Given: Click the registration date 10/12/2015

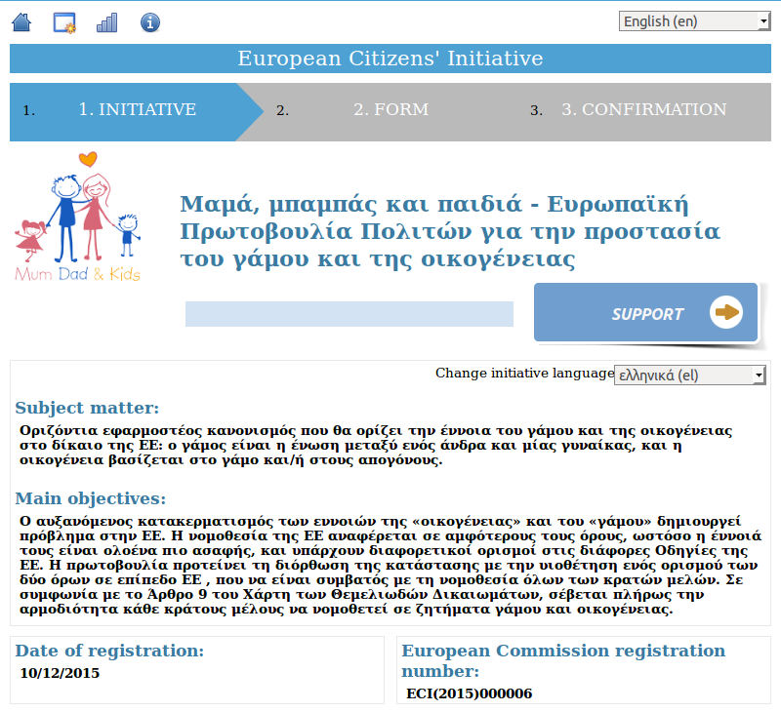Looking at the screenshot, I should tap(60, 673).
